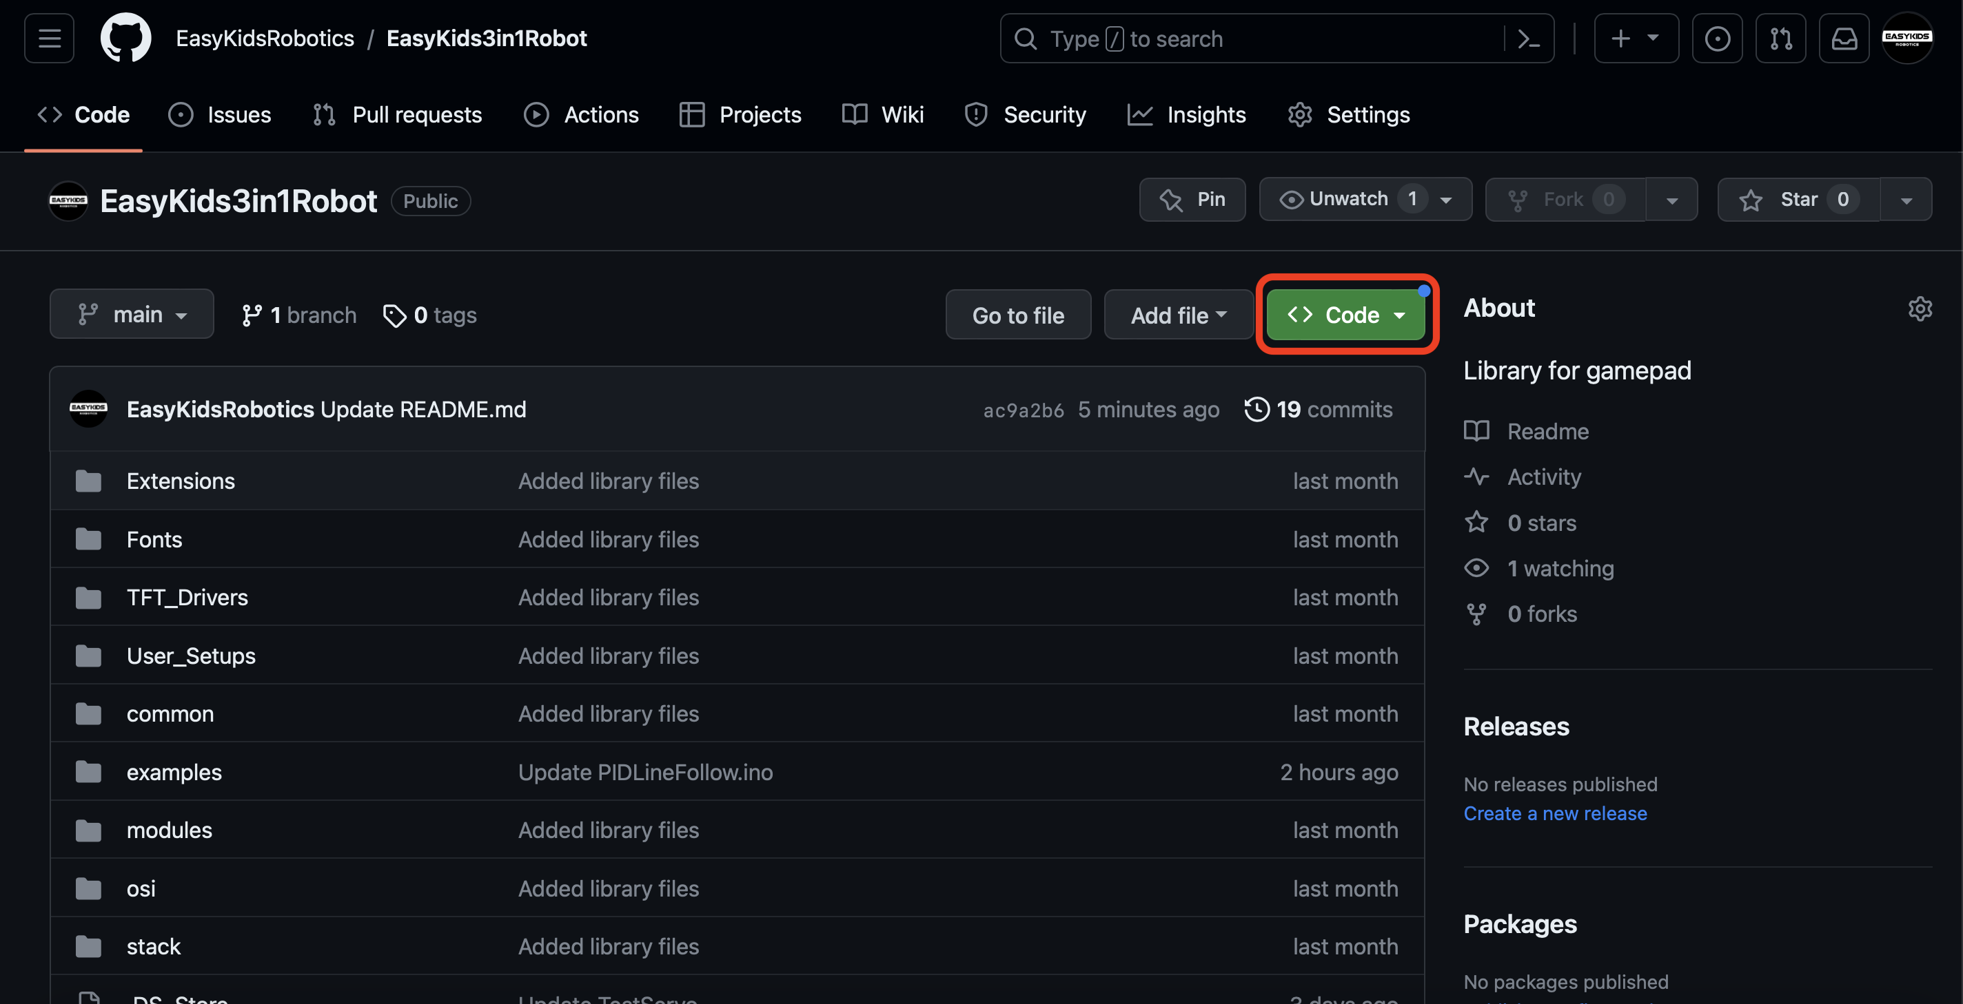Open the repository Settings tab
This screenshot has height=1004, width=1963.
(1349, 115)
